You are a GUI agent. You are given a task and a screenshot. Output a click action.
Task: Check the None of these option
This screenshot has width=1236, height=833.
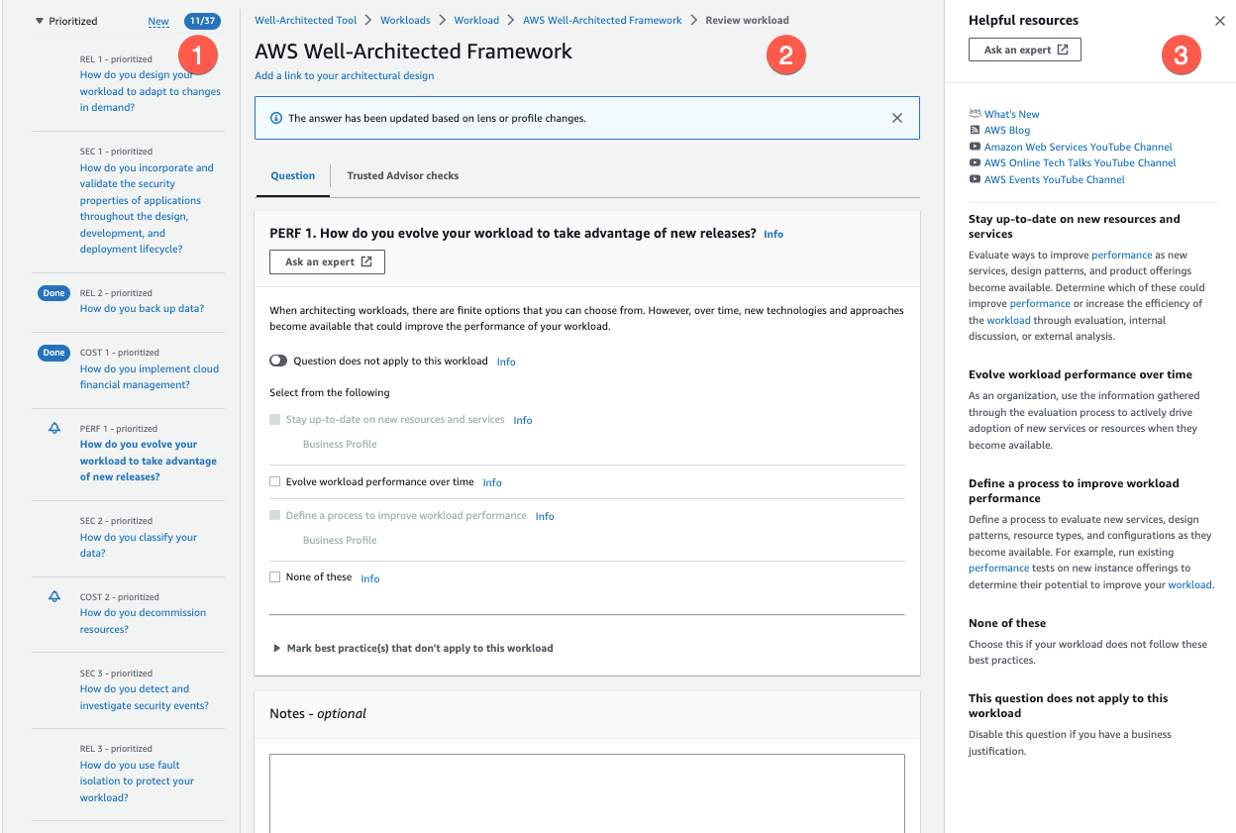274,577
